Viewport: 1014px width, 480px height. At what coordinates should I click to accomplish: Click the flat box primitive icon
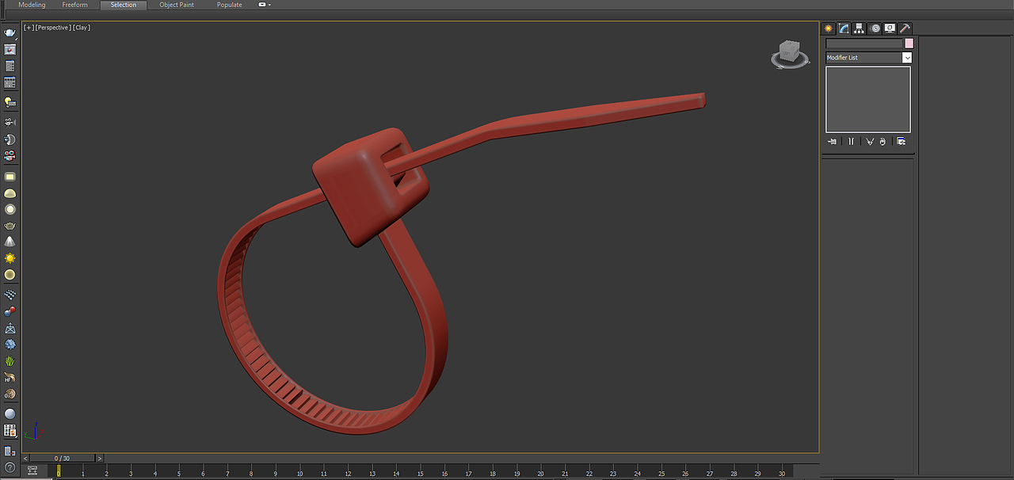tap(10, 177)
